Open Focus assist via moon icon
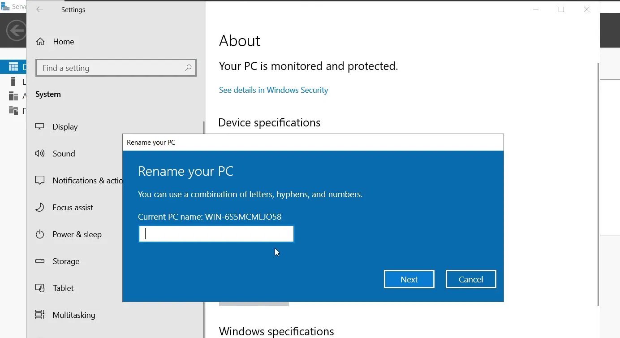 40,208
